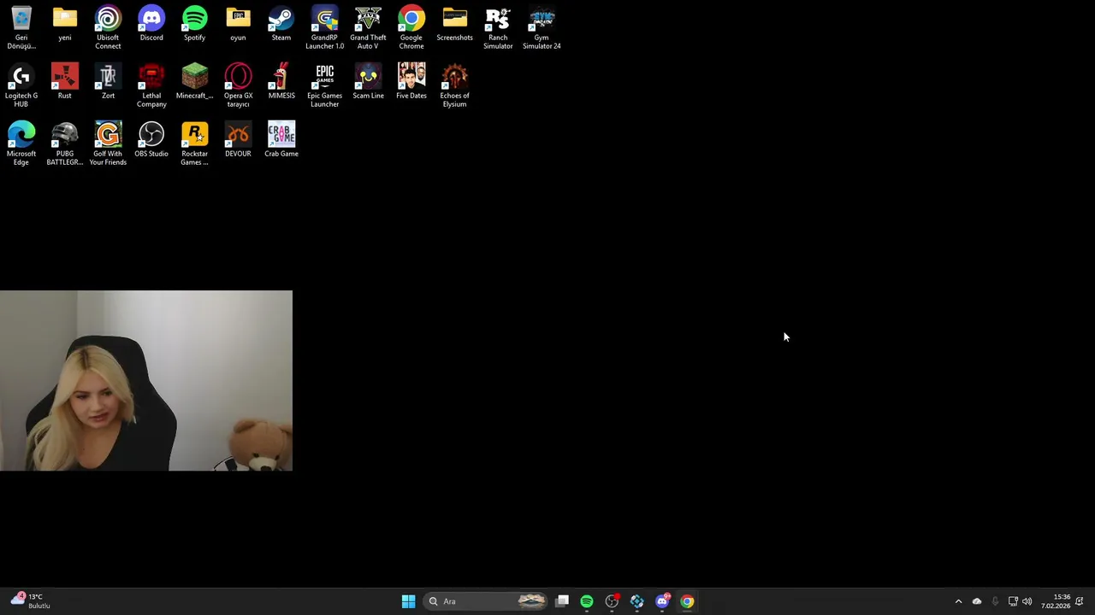Open the clock and date 7.02.2026
Viewport: 1095px width, 615px height.
coord(1056,601)
